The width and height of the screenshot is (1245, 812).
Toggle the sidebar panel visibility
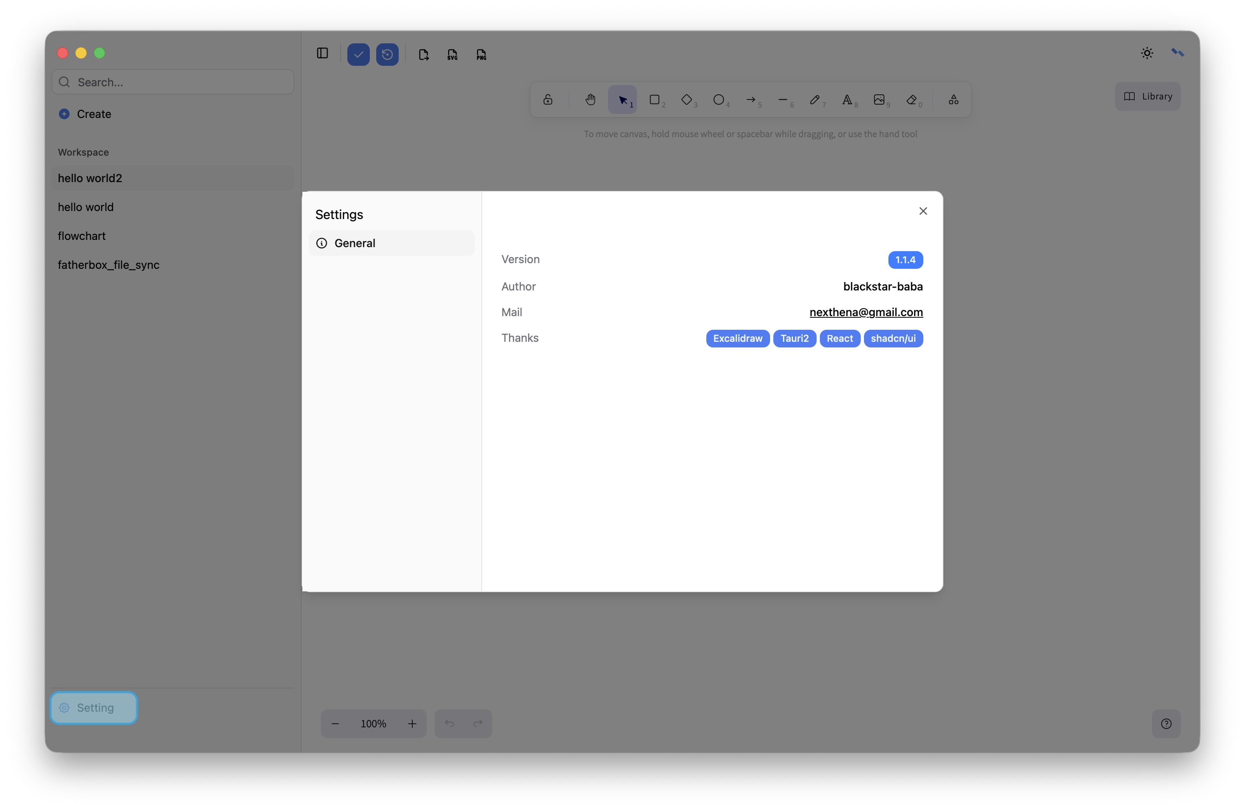tap(322, 53)
